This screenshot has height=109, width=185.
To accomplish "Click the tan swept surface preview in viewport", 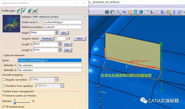I will (x=133, y=51).
